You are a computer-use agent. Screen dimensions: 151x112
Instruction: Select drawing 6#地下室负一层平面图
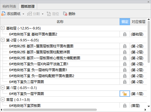[x=26, y=94]
